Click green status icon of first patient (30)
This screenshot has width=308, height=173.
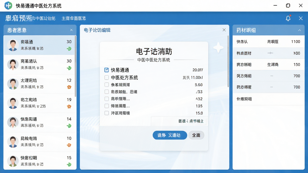(x=69, y=49)
